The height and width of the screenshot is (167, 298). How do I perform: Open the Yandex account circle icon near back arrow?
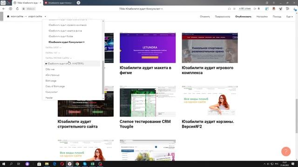tap(10, 9)
